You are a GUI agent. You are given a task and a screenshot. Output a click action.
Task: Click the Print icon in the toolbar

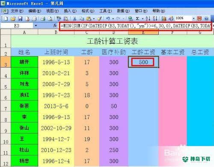point(43,18)
